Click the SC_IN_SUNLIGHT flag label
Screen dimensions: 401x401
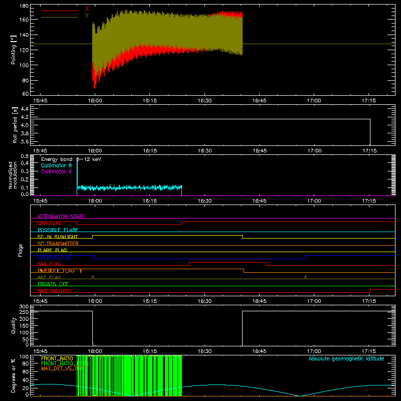pos(58,237)
